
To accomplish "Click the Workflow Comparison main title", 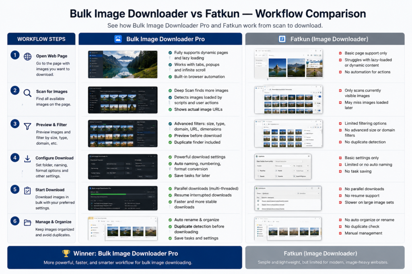I will 218,14.
